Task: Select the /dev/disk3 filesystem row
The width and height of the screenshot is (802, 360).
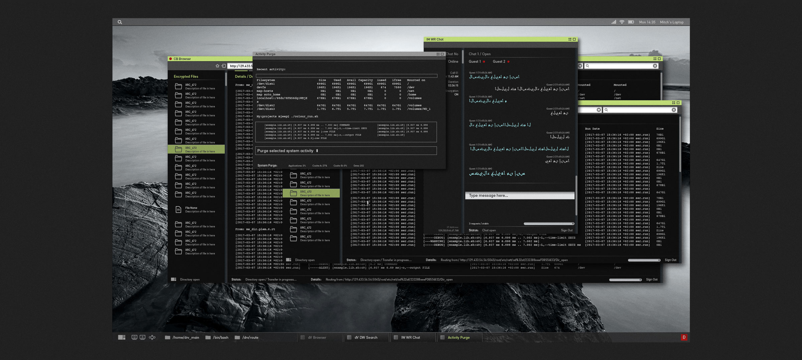Action: (x=344, y=109)
